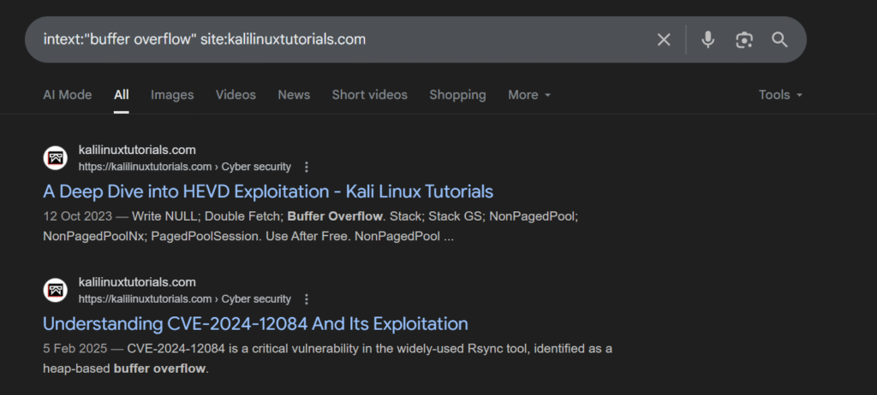Open Google Lens image search icon
The width and height of the screenshot is (877, 395).
pos(743,39)
